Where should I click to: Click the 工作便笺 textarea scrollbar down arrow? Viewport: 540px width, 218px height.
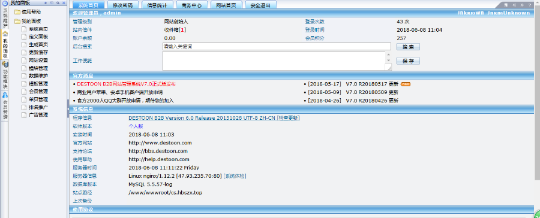[x=388, y=60]
